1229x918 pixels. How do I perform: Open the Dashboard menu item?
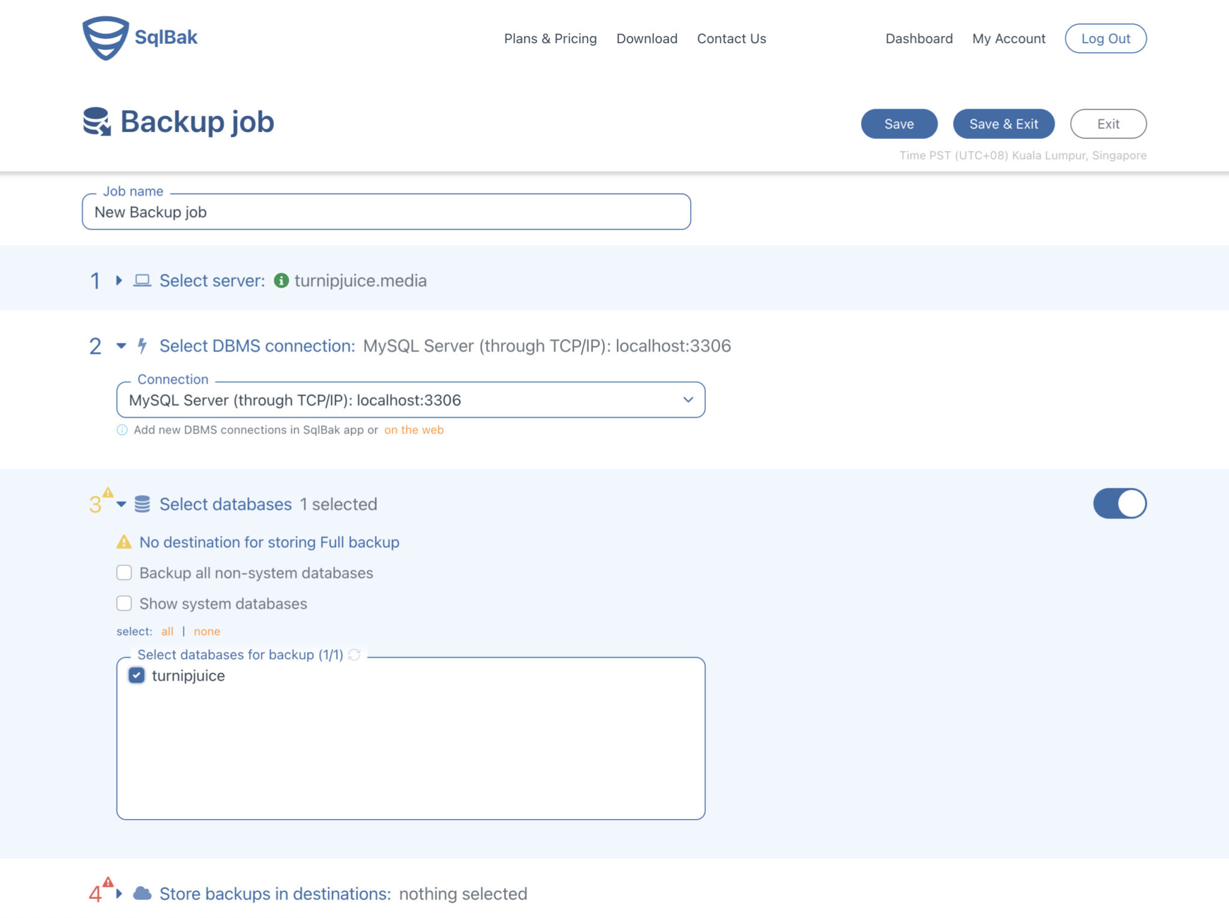tap(918, 38)
